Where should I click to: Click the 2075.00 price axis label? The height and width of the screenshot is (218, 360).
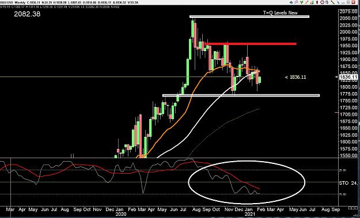point(348,12)
